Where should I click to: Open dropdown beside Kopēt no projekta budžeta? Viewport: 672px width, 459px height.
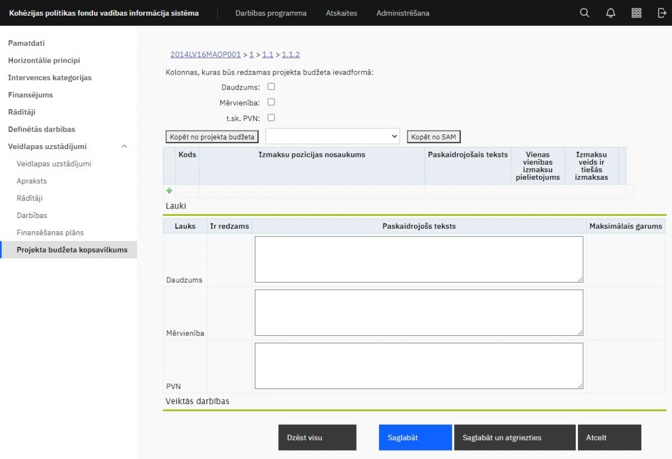(333, 137)
